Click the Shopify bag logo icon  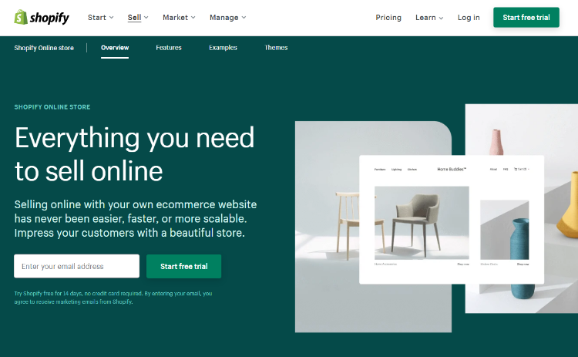coord(21,17)
